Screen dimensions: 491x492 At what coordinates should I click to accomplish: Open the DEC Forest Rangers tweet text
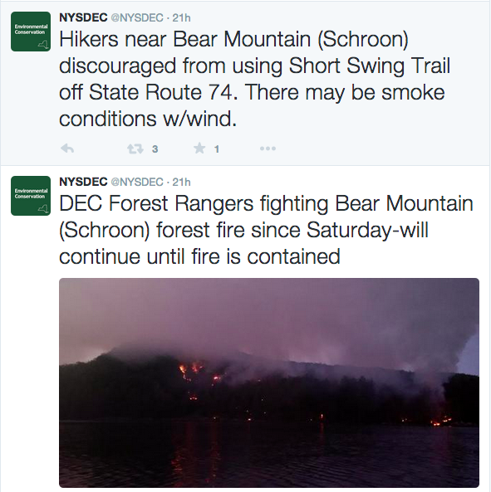click(x=266, y=230)
